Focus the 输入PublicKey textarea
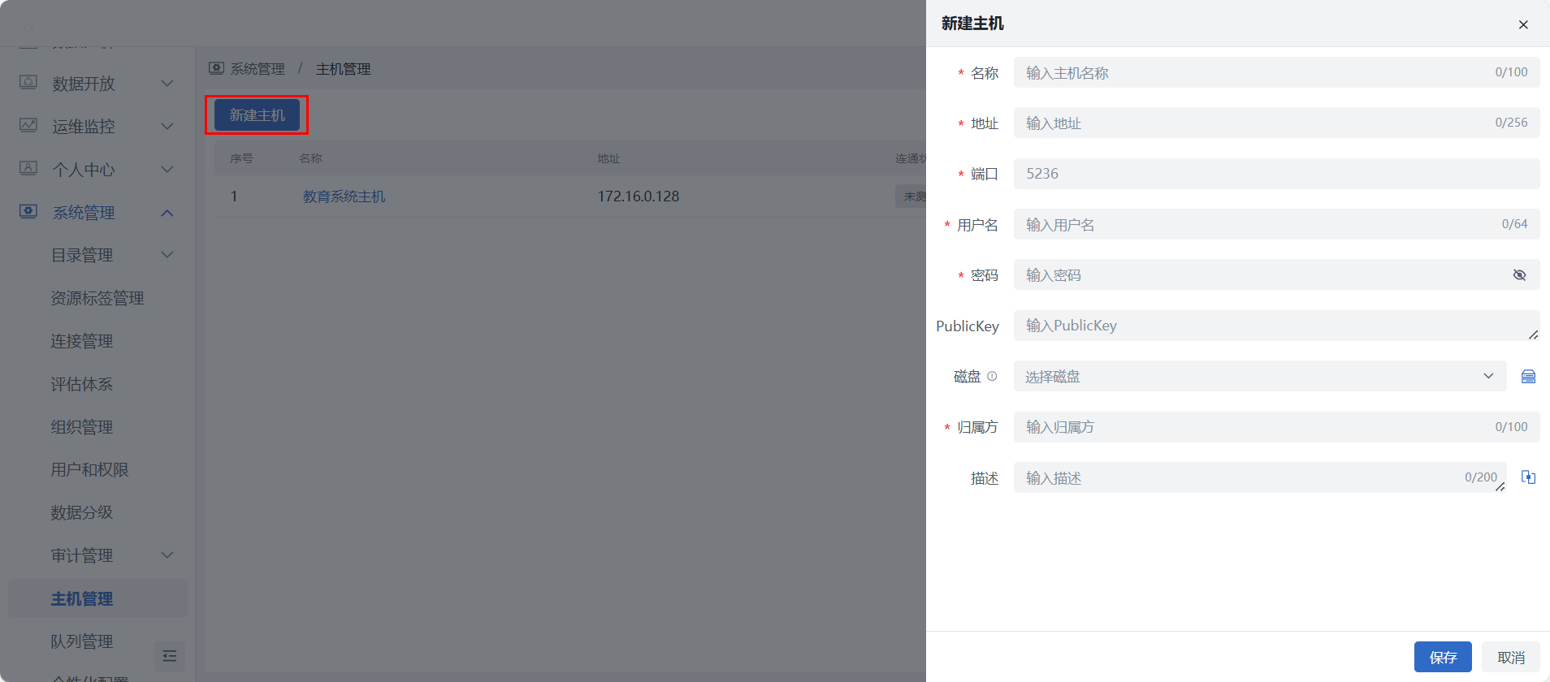 click(x=1276, y=326)
